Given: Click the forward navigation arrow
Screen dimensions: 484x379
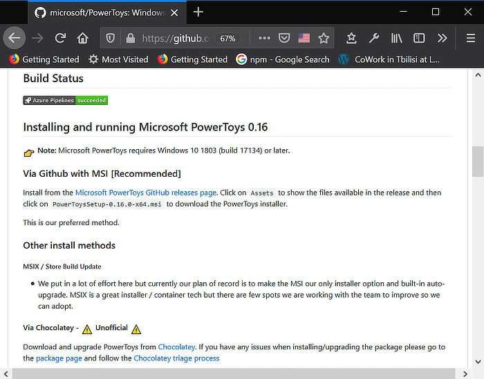Looking at the screenshot, I should click(37, 38).
